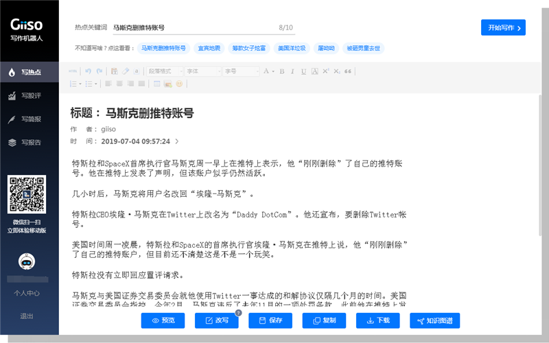Screen dimensions: 549x343
Task: Toggle underline formatting
Action: pos(303,71)
